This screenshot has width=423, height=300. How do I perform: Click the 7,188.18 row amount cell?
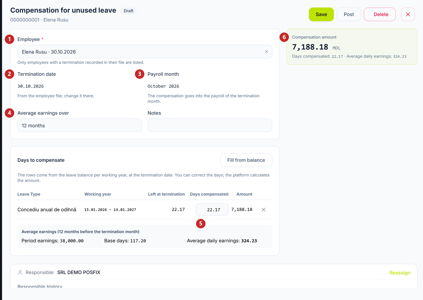coord(242,210)
